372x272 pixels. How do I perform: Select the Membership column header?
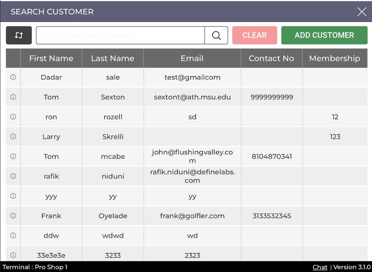[x=334, y=59]
